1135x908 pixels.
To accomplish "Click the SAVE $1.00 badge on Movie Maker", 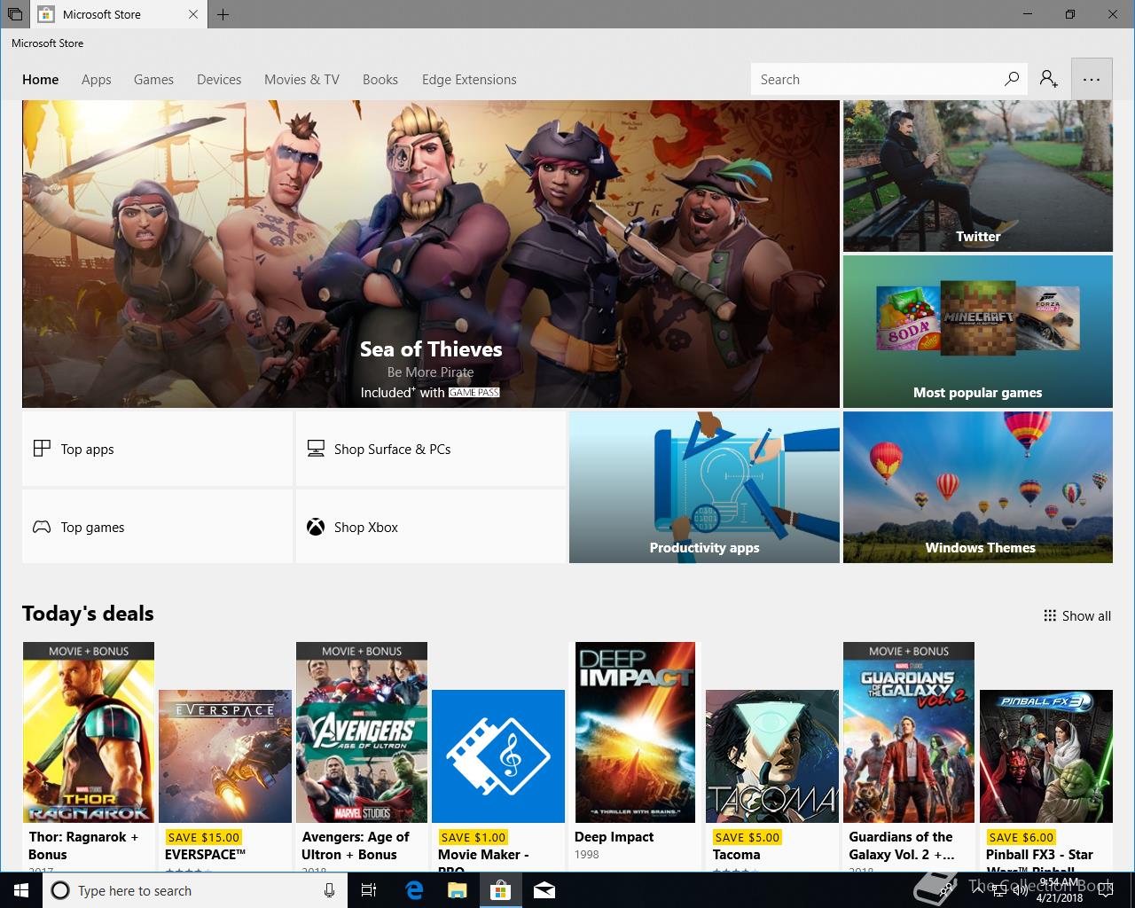I will (x=474, y=836).
